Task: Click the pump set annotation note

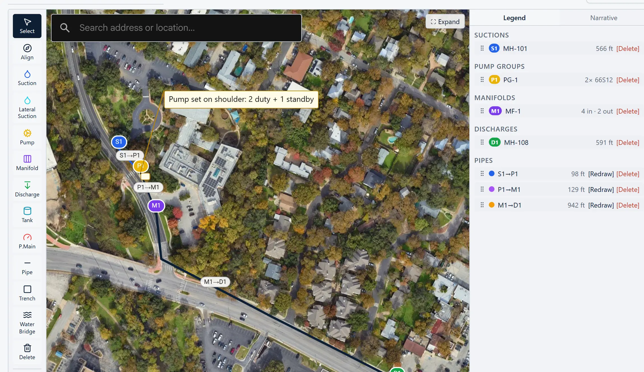Action: (x=241, y=99)
